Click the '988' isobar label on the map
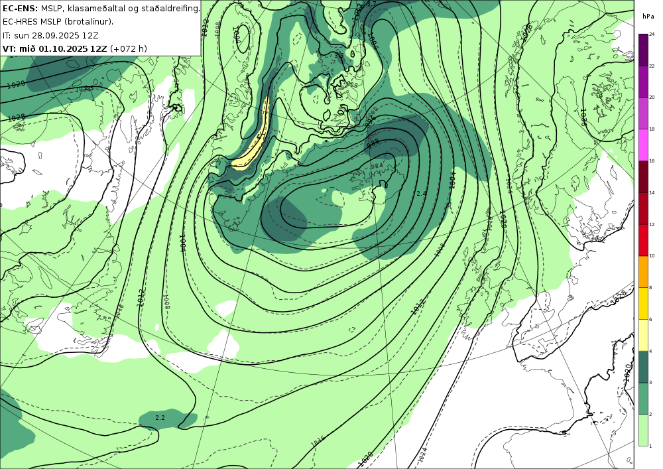The width and height of the screenshot is (663, 469). tap(373, 144)
